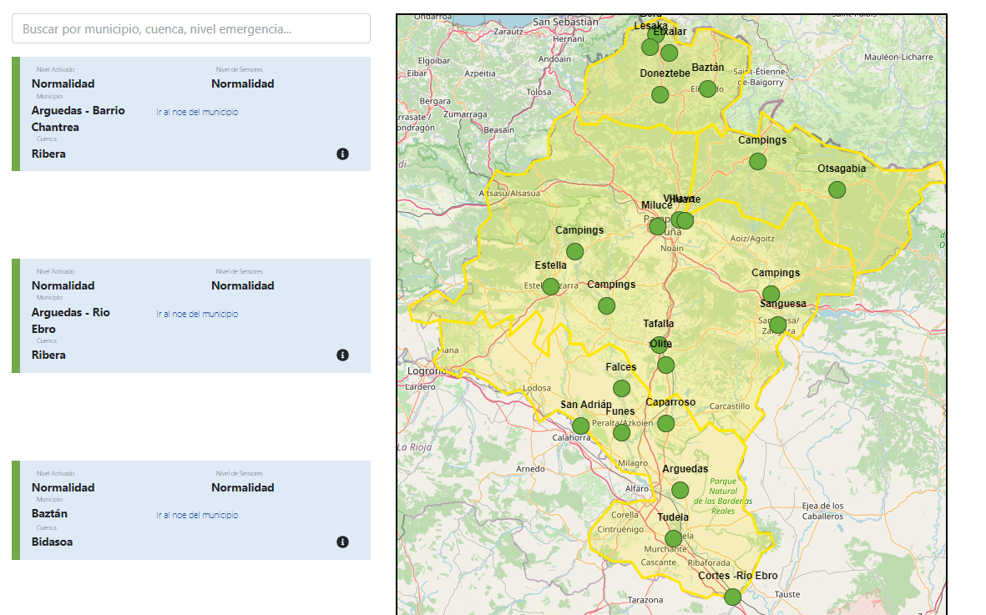Click the search field for municipio or cuenca
This screenshot has height=615, width=986.
190,28
